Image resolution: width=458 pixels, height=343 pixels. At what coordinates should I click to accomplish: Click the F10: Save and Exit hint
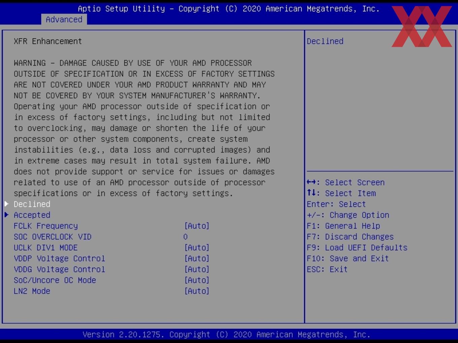(x=348, y=258)
